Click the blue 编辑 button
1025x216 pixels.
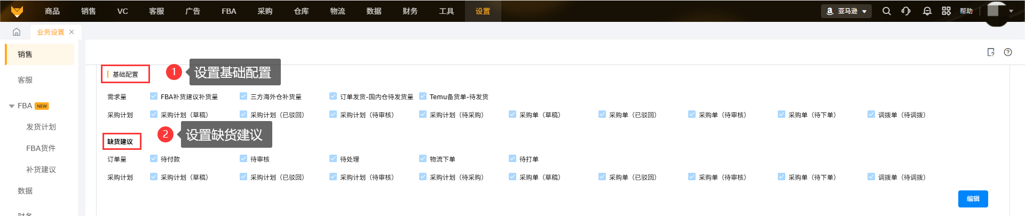pyautogui.click(x=973, y=199)
